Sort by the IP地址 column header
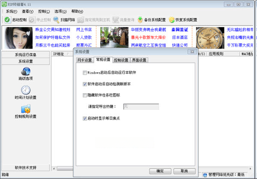 click(x=62, y=54)
